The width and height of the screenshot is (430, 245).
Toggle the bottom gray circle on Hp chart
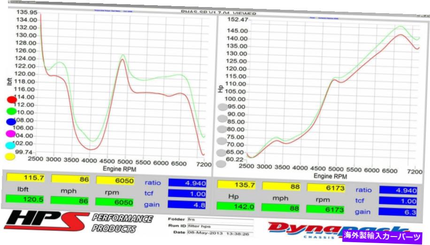click(222, 164)
